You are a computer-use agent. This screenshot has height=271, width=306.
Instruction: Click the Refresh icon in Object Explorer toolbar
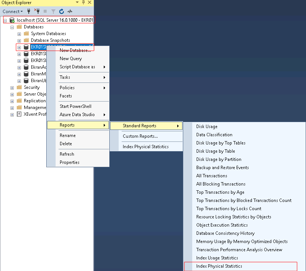pos(61,12)
